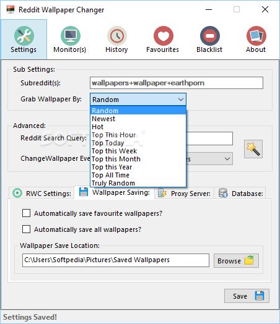Switch to the RWC Settings tab
The image size is (280, 324).
point(42,193)
